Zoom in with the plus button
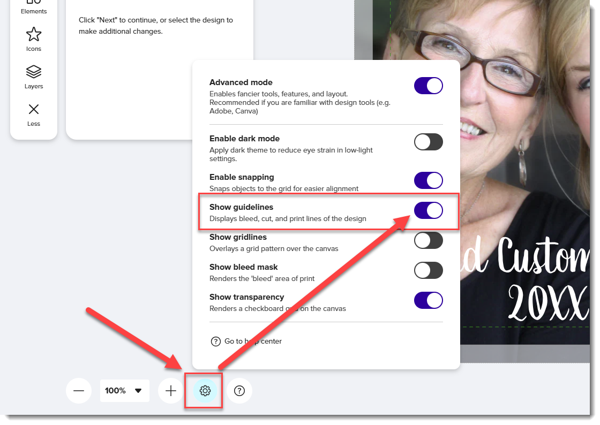Image resolution: width=600 pixels, height=425 pixels. point(171,391)
